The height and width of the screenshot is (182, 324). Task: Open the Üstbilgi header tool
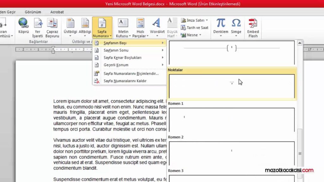pos(70,25)
